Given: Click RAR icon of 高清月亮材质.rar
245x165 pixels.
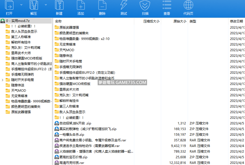Looking at the screenshot, I should 57,163.
